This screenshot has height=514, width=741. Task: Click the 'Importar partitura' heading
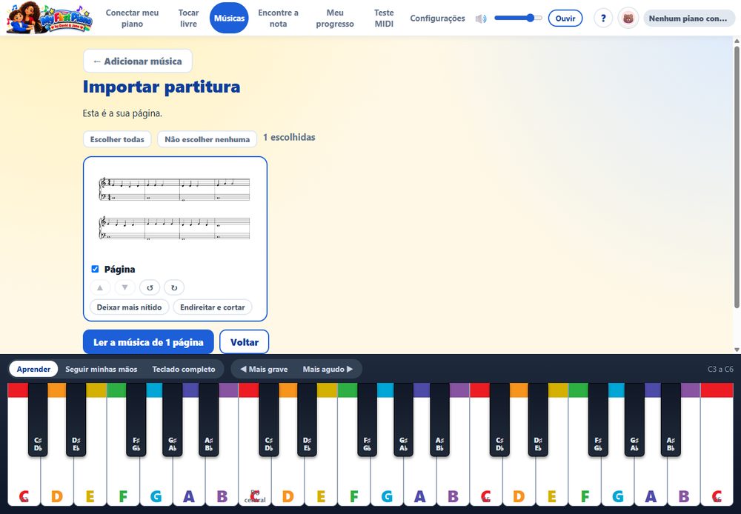point(162,87)
